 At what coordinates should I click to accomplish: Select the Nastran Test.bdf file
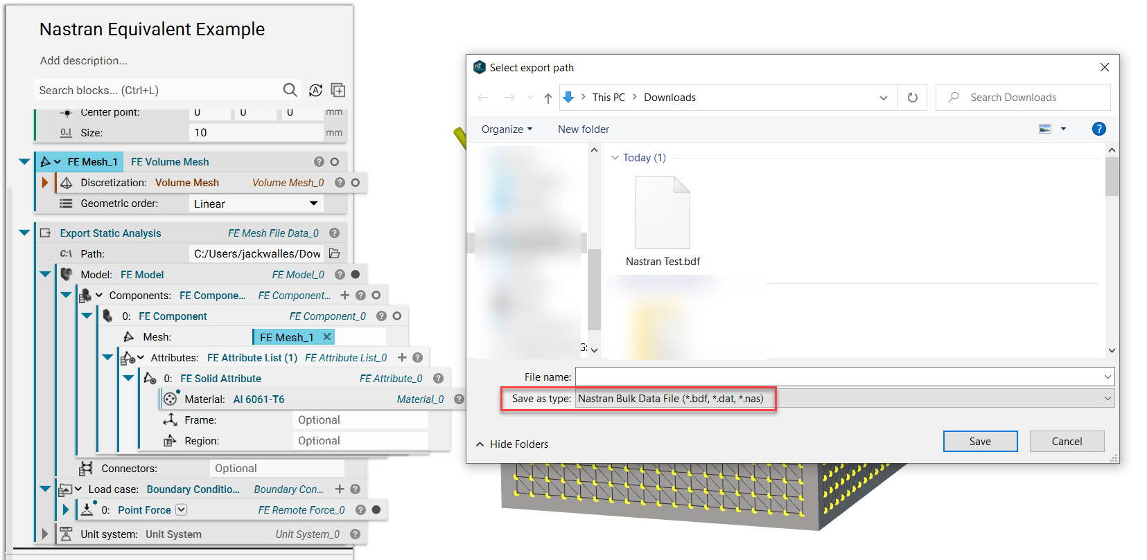[663, 222]
